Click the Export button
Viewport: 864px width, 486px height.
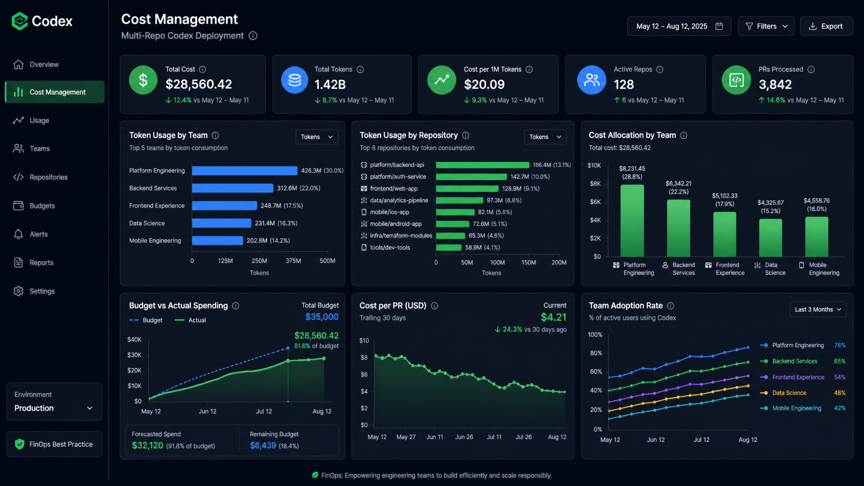point(826,26)
